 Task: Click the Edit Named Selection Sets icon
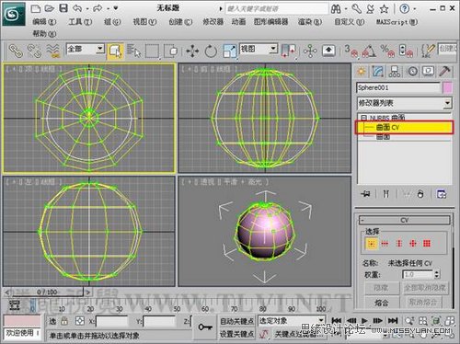428,51
